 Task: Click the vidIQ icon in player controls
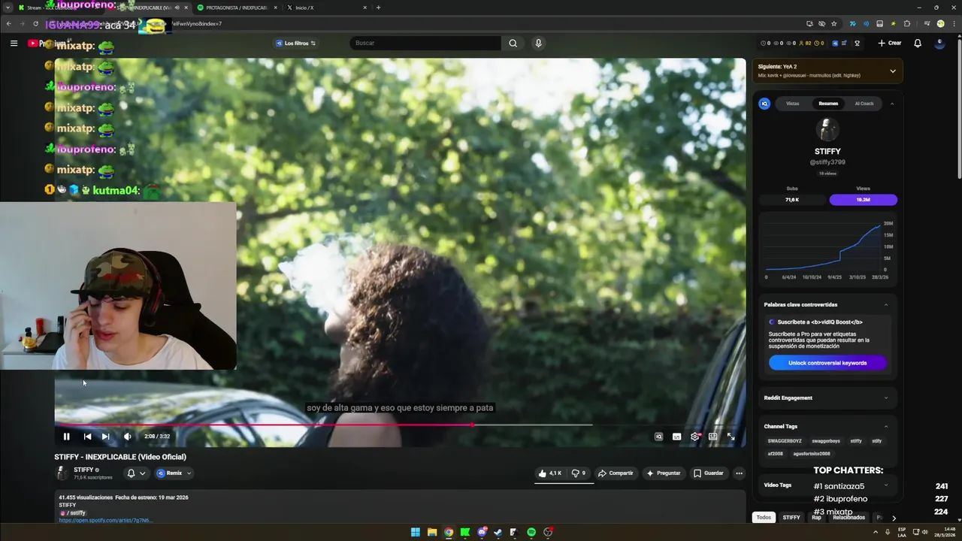pos(658,437)
